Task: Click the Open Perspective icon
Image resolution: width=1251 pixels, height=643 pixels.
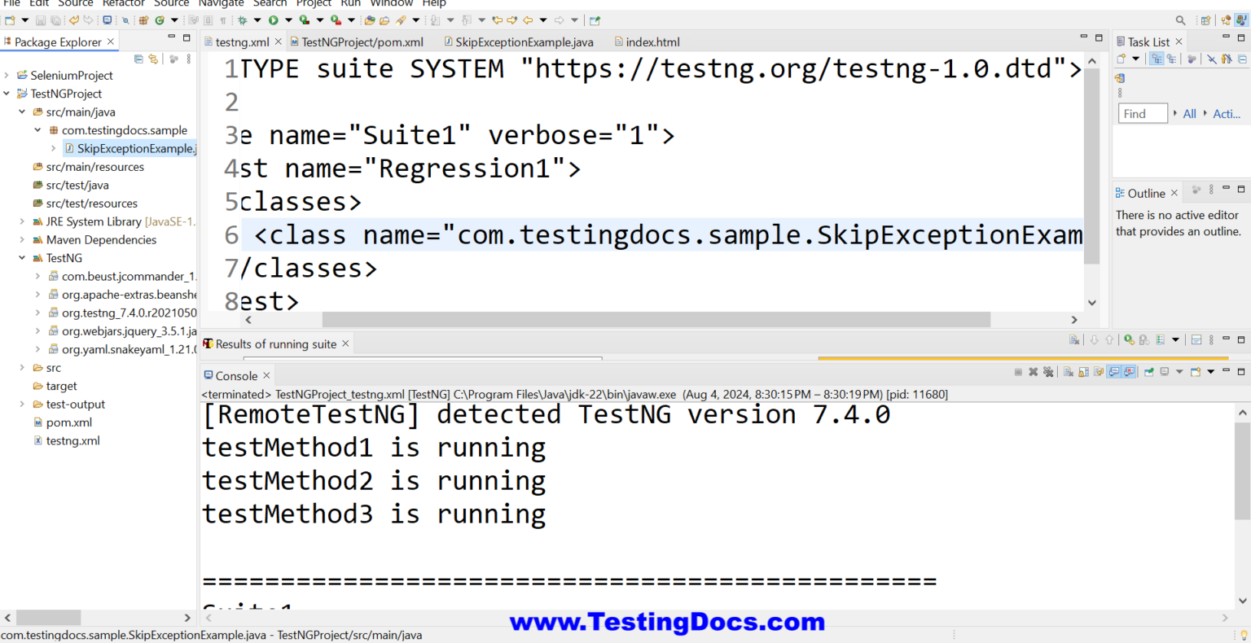Action: (x=1205, y=20)
